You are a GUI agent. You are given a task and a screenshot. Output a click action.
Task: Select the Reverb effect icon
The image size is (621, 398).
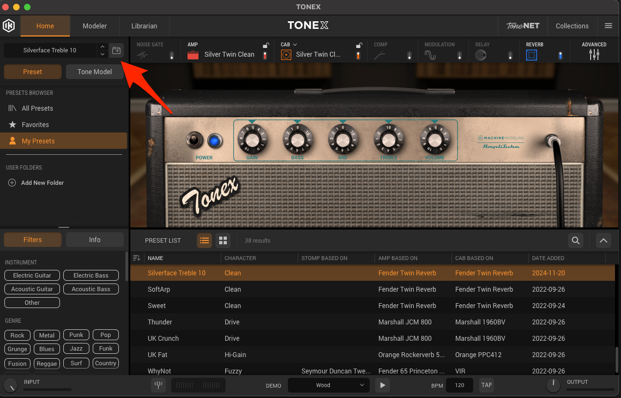(x=532, y=55)
